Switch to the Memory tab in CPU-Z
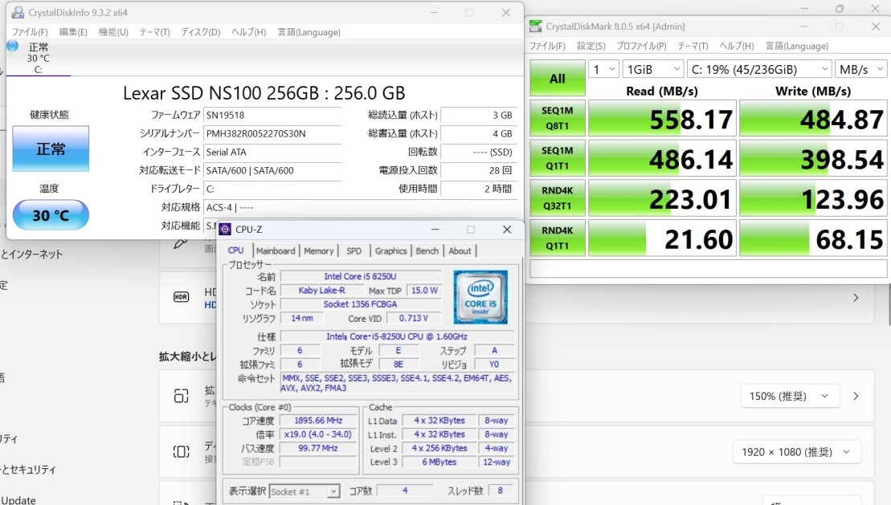Screen dimensions: 891x505 pos(319,250)
